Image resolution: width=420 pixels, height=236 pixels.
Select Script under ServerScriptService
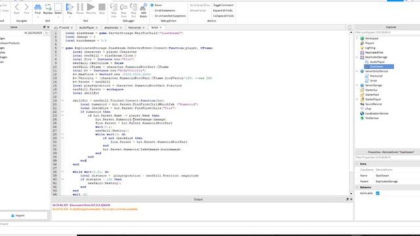(373, 81)
